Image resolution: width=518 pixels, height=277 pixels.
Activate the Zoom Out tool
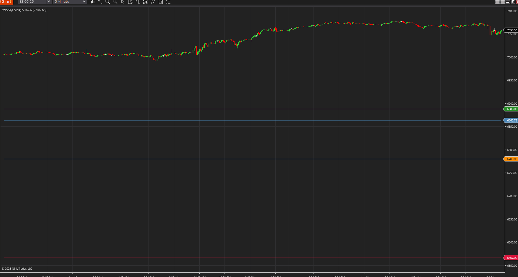click(115, 2)
